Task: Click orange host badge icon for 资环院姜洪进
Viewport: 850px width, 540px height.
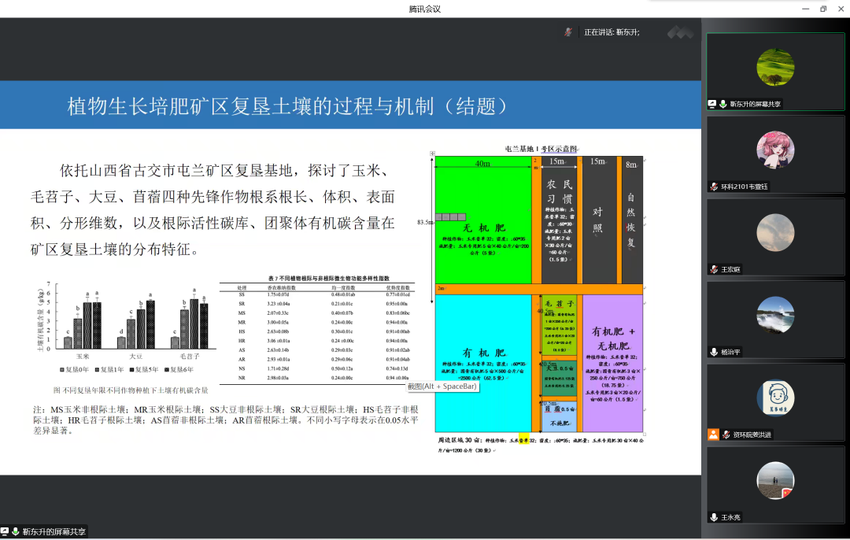Action: pyautogui.click(x=713, y=435)
